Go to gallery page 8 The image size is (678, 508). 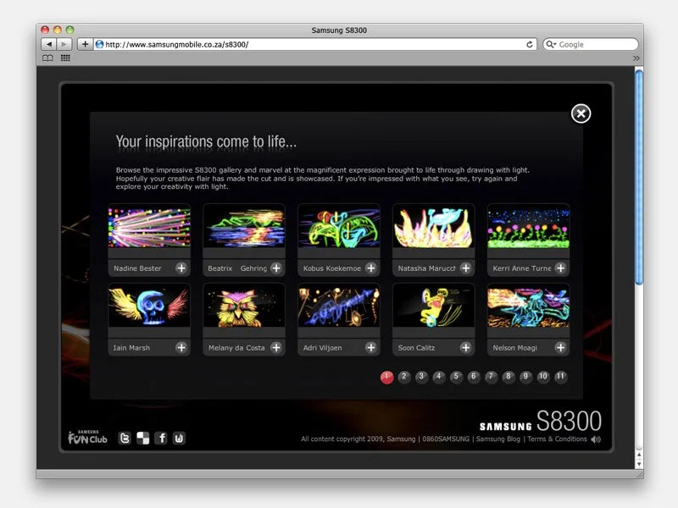click(x=508, y=377)
